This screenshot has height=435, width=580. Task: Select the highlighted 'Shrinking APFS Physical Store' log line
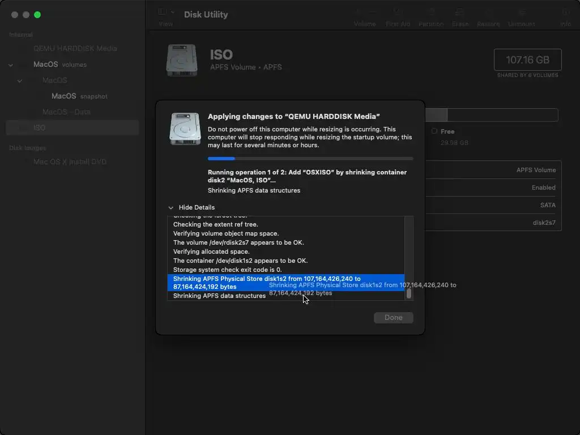point(285,283)
